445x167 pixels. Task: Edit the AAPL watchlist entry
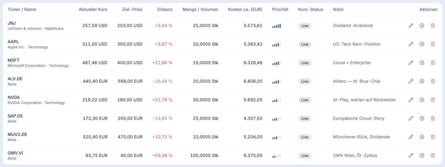point(411,44)
